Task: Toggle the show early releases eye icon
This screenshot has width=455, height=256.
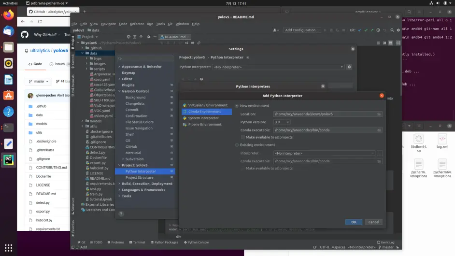Action: click(x=201, y=79)
